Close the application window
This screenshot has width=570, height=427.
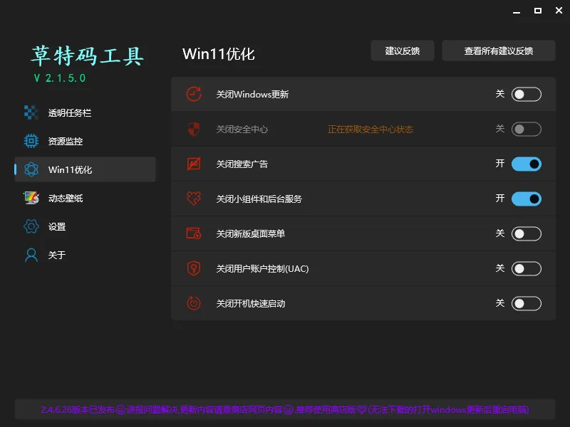point(559,11)
